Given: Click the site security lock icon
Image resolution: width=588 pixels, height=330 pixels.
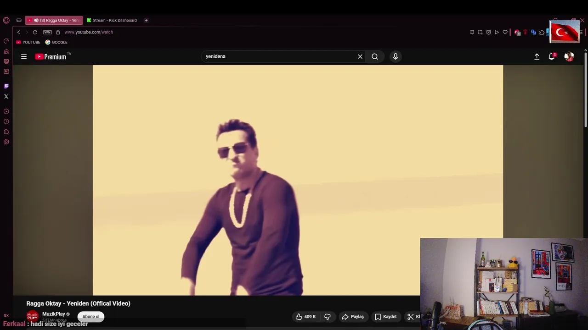Looking at the screenshot, I should pos(58,32).
